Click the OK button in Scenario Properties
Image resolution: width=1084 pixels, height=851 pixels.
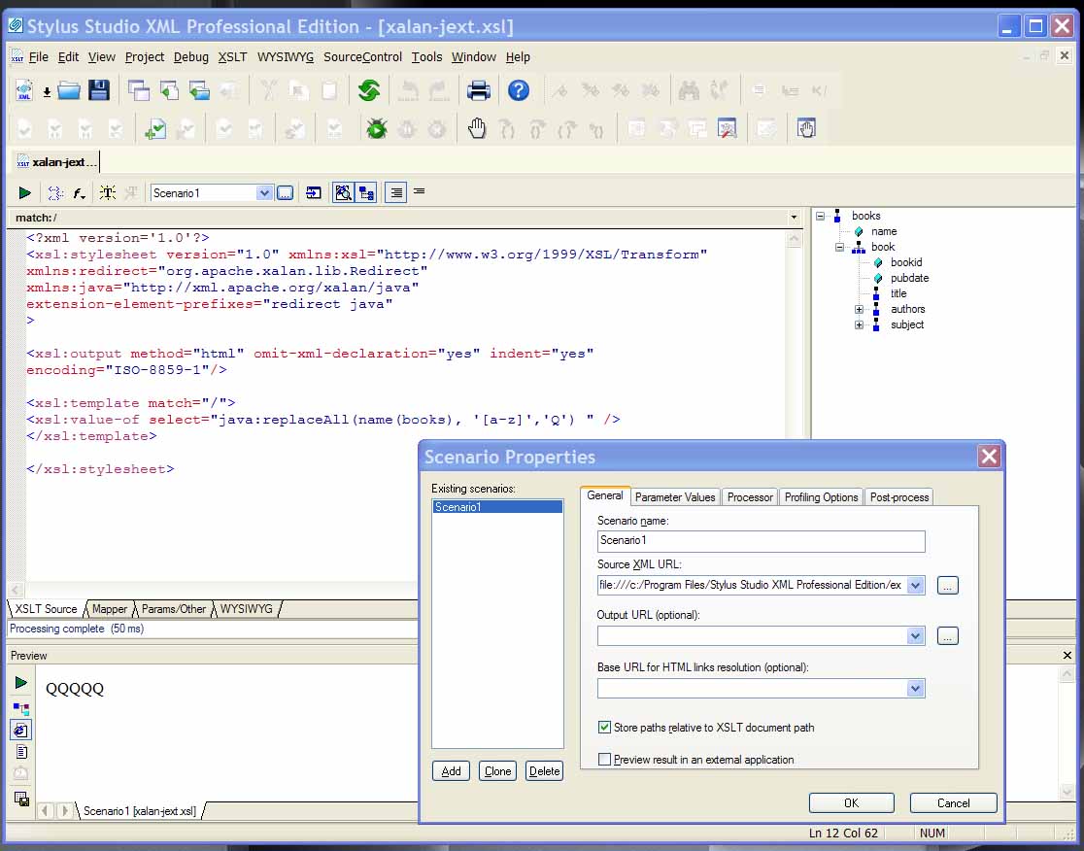pos(851,802)
